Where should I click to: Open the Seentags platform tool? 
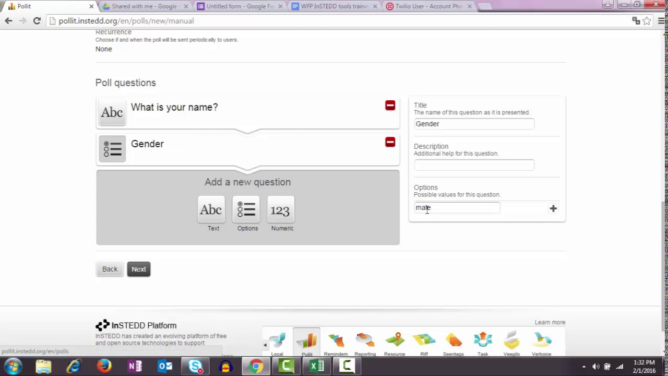(453, 344)
